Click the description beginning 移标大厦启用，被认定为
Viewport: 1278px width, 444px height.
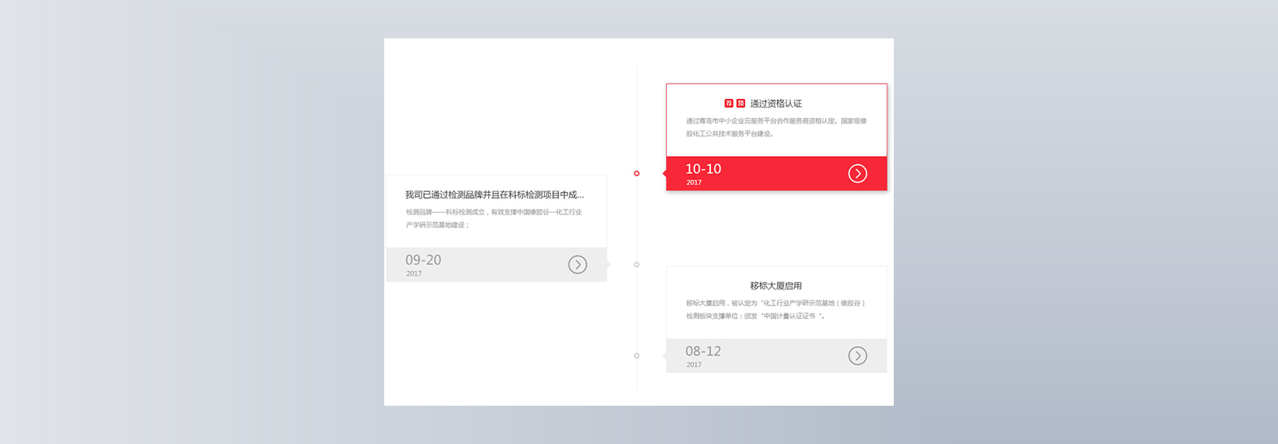(x=776, y=309)
